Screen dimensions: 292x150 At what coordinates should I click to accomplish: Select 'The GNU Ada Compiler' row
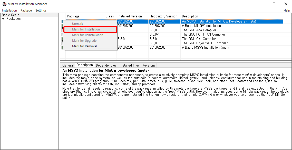coord(199,30)
